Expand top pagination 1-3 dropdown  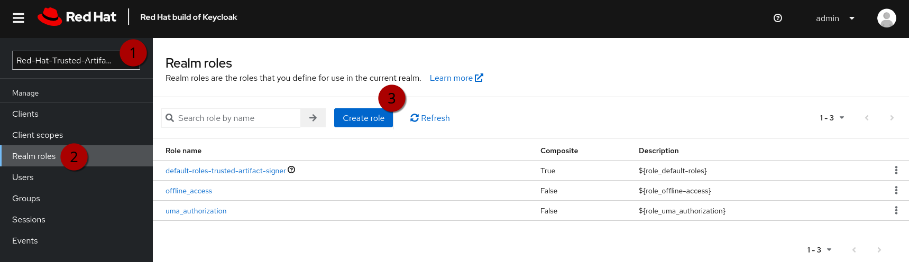pyautogui.click(x=832, y=118)
